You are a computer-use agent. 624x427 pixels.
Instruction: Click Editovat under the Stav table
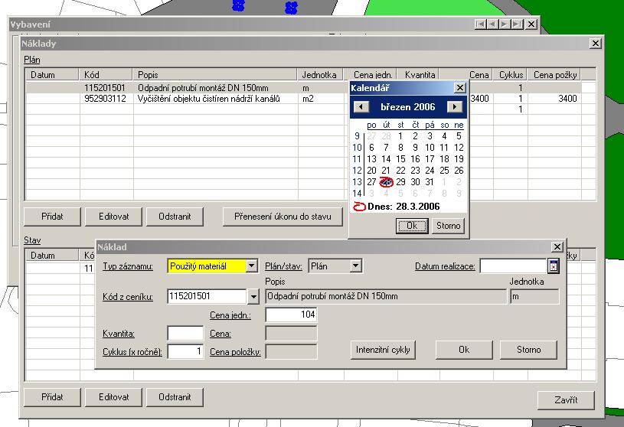click(113, 397)
